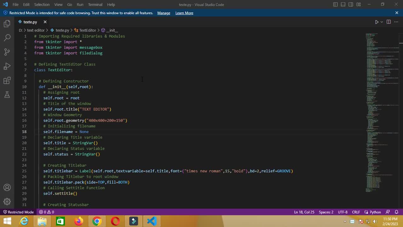Image resolution: width=403 pixels, height=227 pixels.
Task: Open the Terminal menu
Action: click(x=95, y=4)
